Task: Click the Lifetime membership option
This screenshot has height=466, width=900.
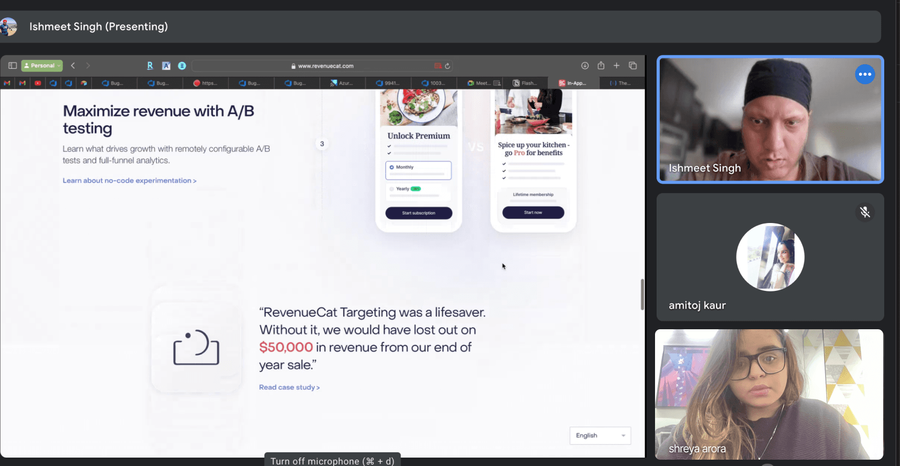Action: coord(533,195)
